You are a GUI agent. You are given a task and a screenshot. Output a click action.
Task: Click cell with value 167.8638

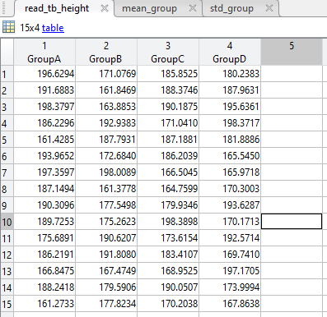(230, 304)
